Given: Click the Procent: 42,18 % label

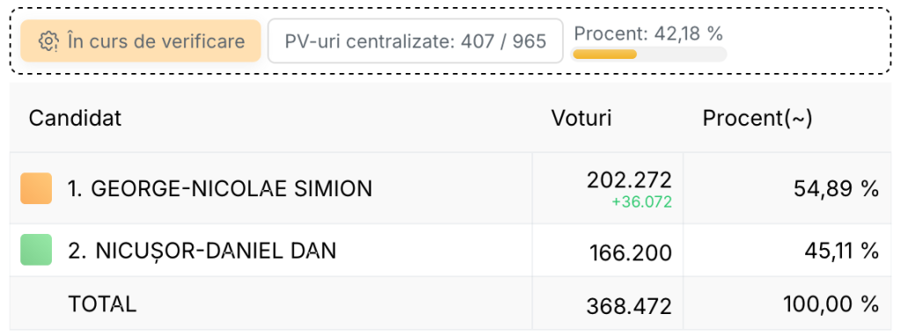Looking at the screenshot, I should coord(648,34).
